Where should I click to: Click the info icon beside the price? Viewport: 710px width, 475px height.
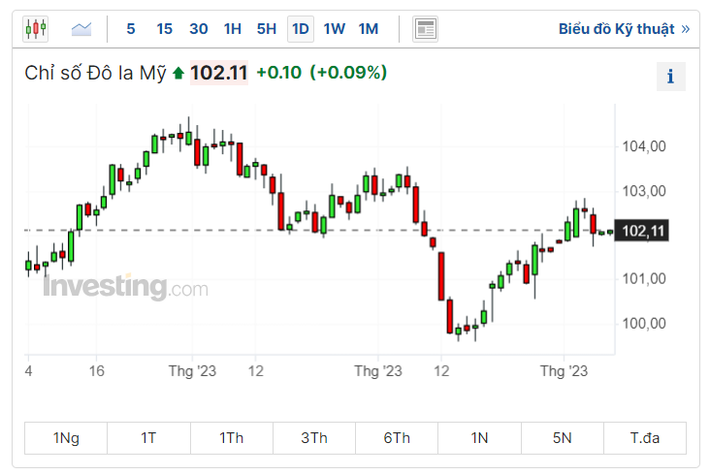(670, 76)
